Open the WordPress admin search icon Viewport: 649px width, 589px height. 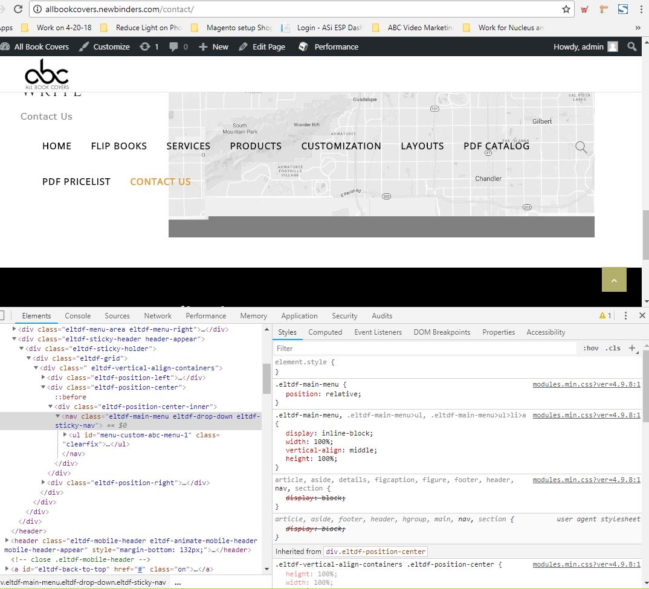pos(631,47)
